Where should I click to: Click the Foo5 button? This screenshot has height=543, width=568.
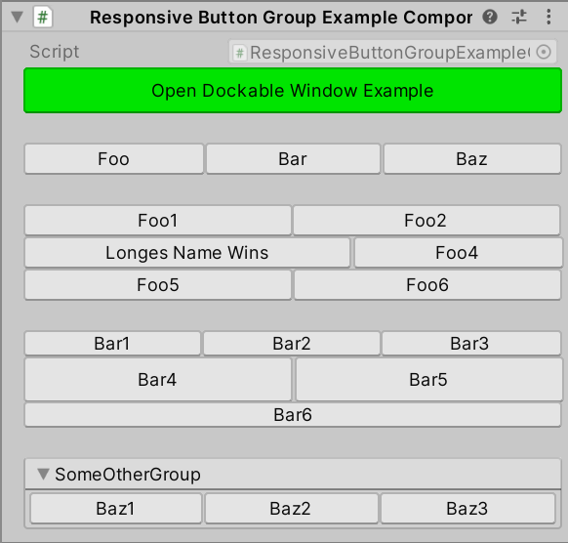(158, 285)
